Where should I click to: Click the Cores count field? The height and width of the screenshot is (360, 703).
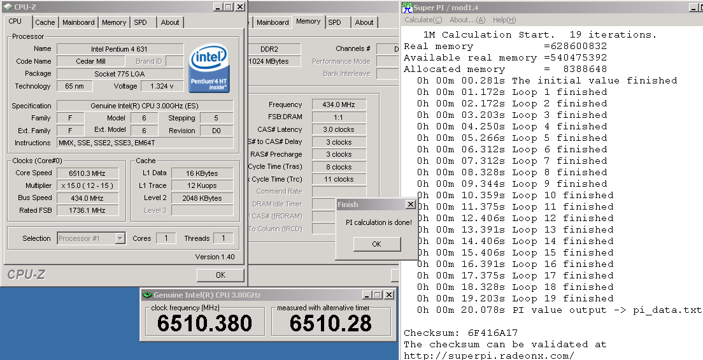(166, 238)
